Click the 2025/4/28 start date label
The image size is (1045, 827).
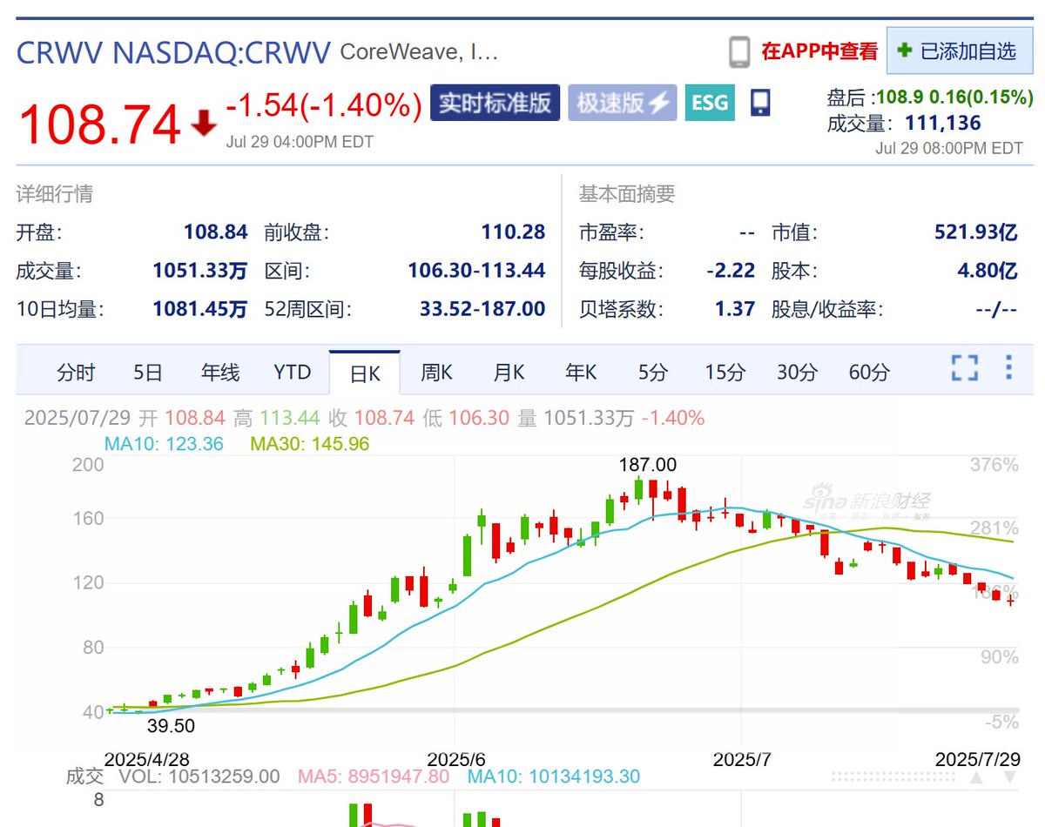click(147, 758)
